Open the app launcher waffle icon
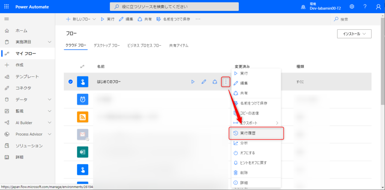This screenshot has width=385, height=190. coord(7,7)
